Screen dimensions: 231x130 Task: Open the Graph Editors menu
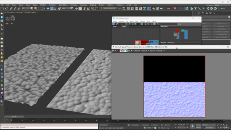tap(63, 5)
